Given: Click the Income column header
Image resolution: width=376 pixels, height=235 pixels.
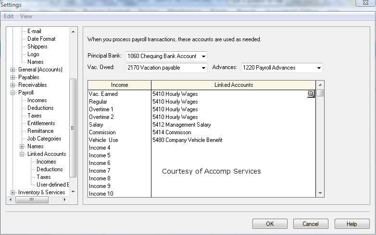Looking at the screenshot, I should pos(119,85).
